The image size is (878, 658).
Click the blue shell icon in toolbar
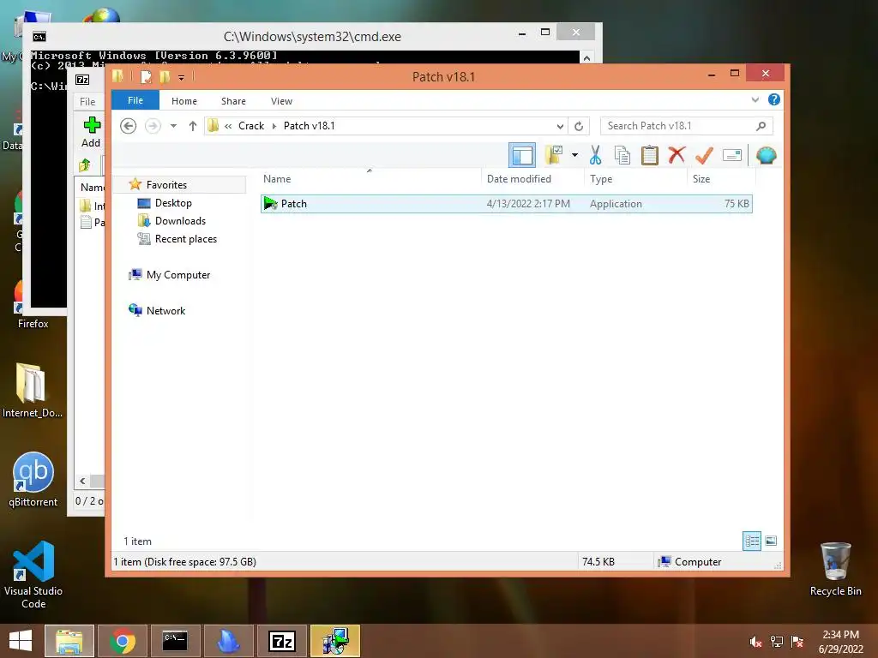pos(766,155)
